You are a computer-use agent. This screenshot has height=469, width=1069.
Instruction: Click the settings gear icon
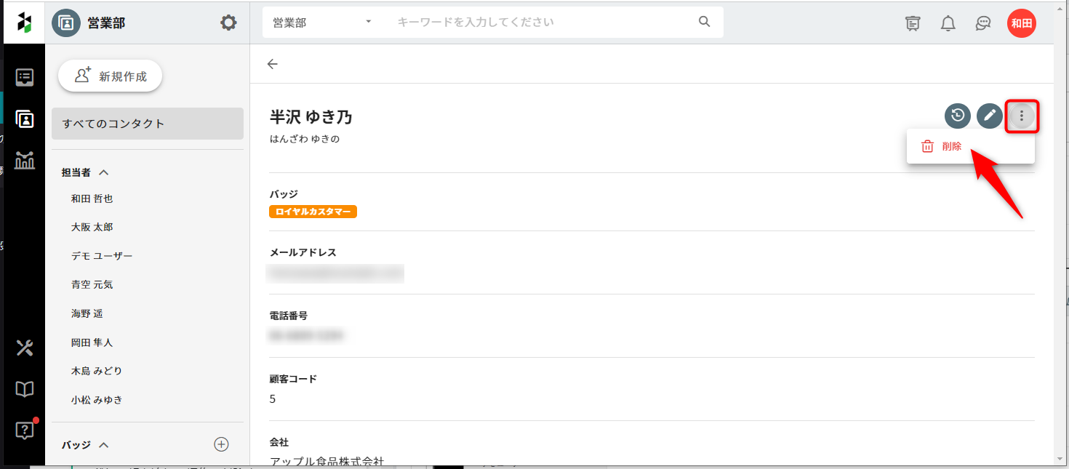(x=228, y=23)
